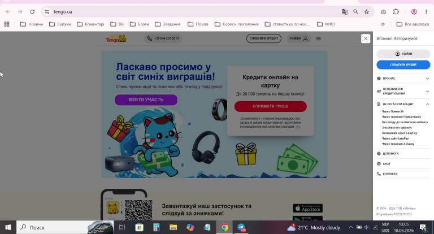Open the Chrome three-dot menu
The image size is (434, 234).
[426, 12]
